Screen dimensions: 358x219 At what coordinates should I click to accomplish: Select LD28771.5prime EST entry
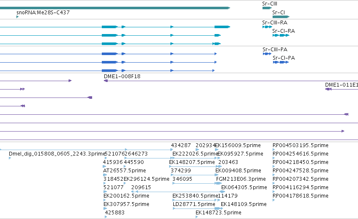pyautogui.click(x=194, y=204)
